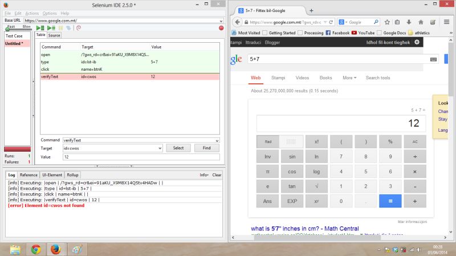Open the YouTube bookmark
Image resolution: width=456 pixels, height=256 pixels.
tap(363, 33)
